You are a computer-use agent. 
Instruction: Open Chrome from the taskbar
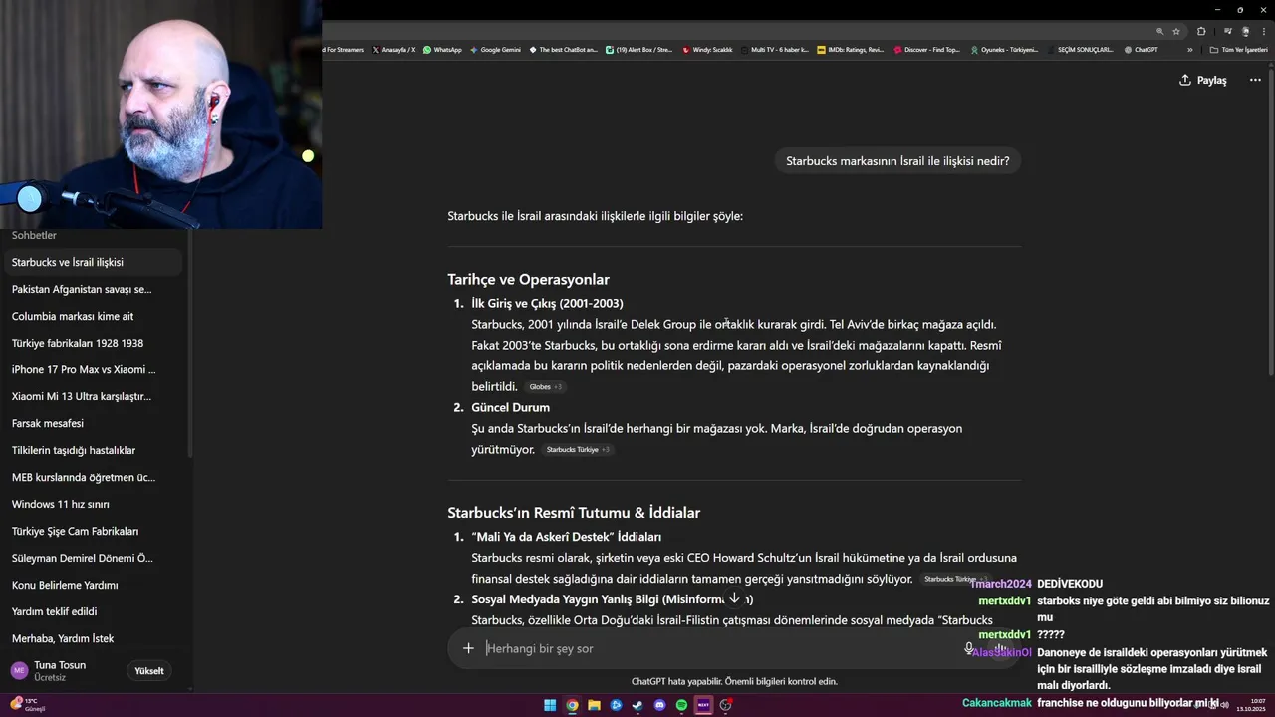(572, 705)
